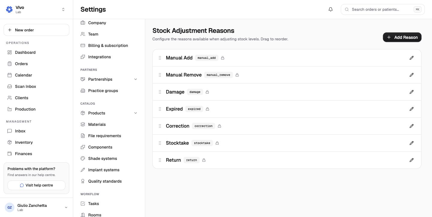
Task: Open Dashboard in the sidebar
Action: coord(36,52)
